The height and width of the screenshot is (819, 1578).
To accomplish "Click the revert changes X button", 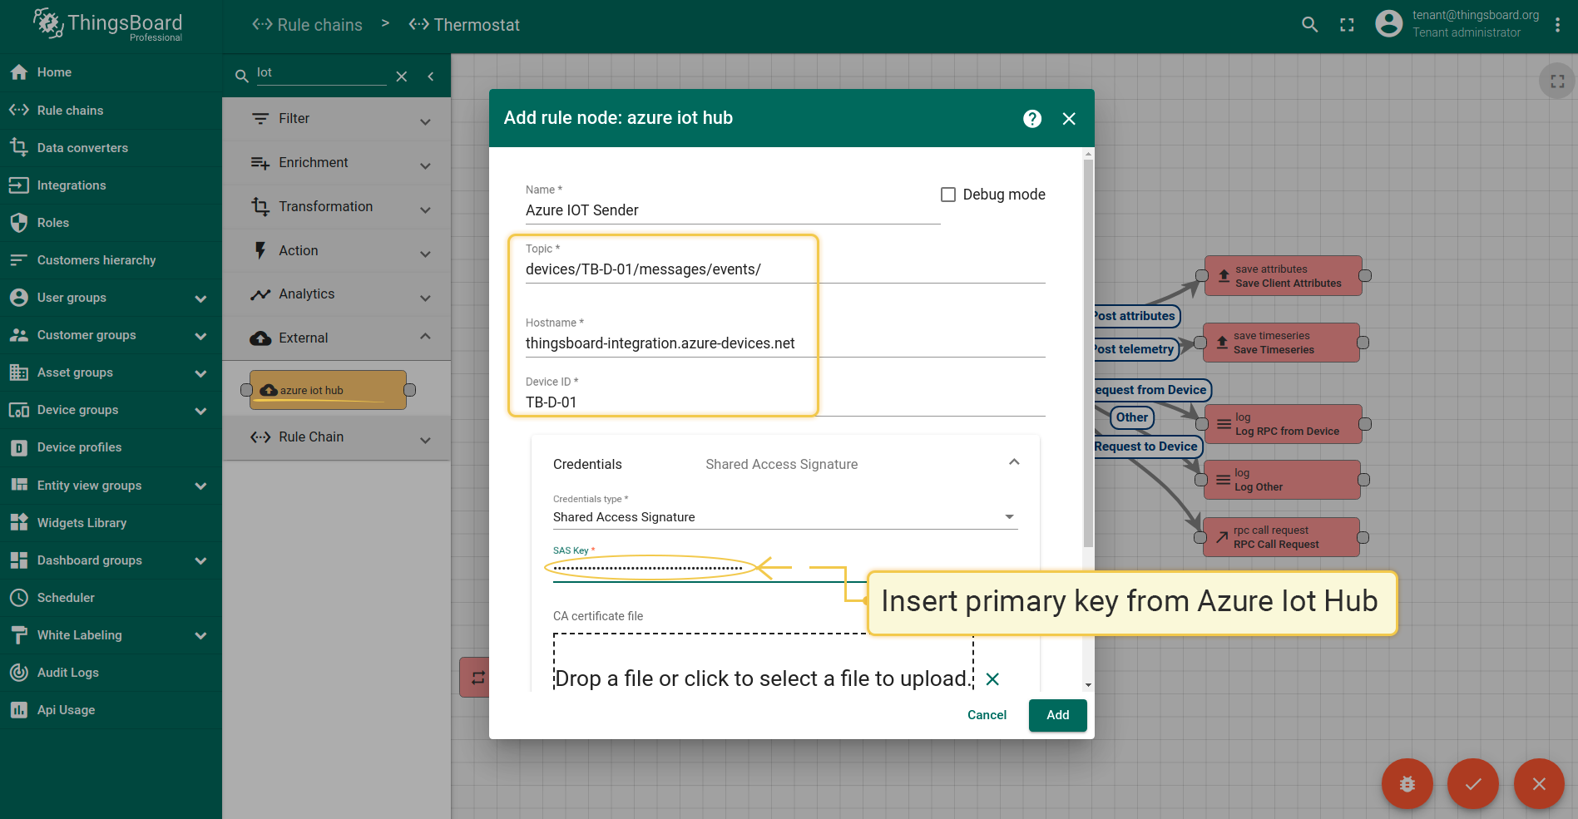I will pos(1539,783).
